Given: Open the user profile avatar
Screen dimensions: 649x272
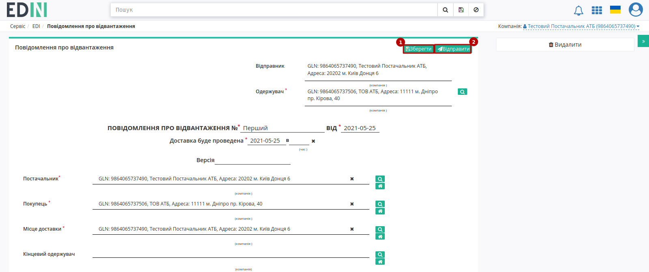Looking at the screenshot, I should pos(636,10).
